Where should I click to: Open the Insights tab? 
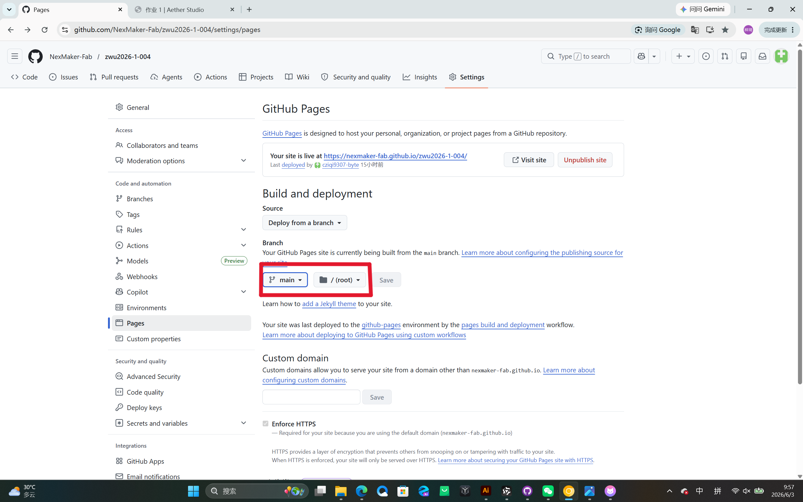[420, 77]
